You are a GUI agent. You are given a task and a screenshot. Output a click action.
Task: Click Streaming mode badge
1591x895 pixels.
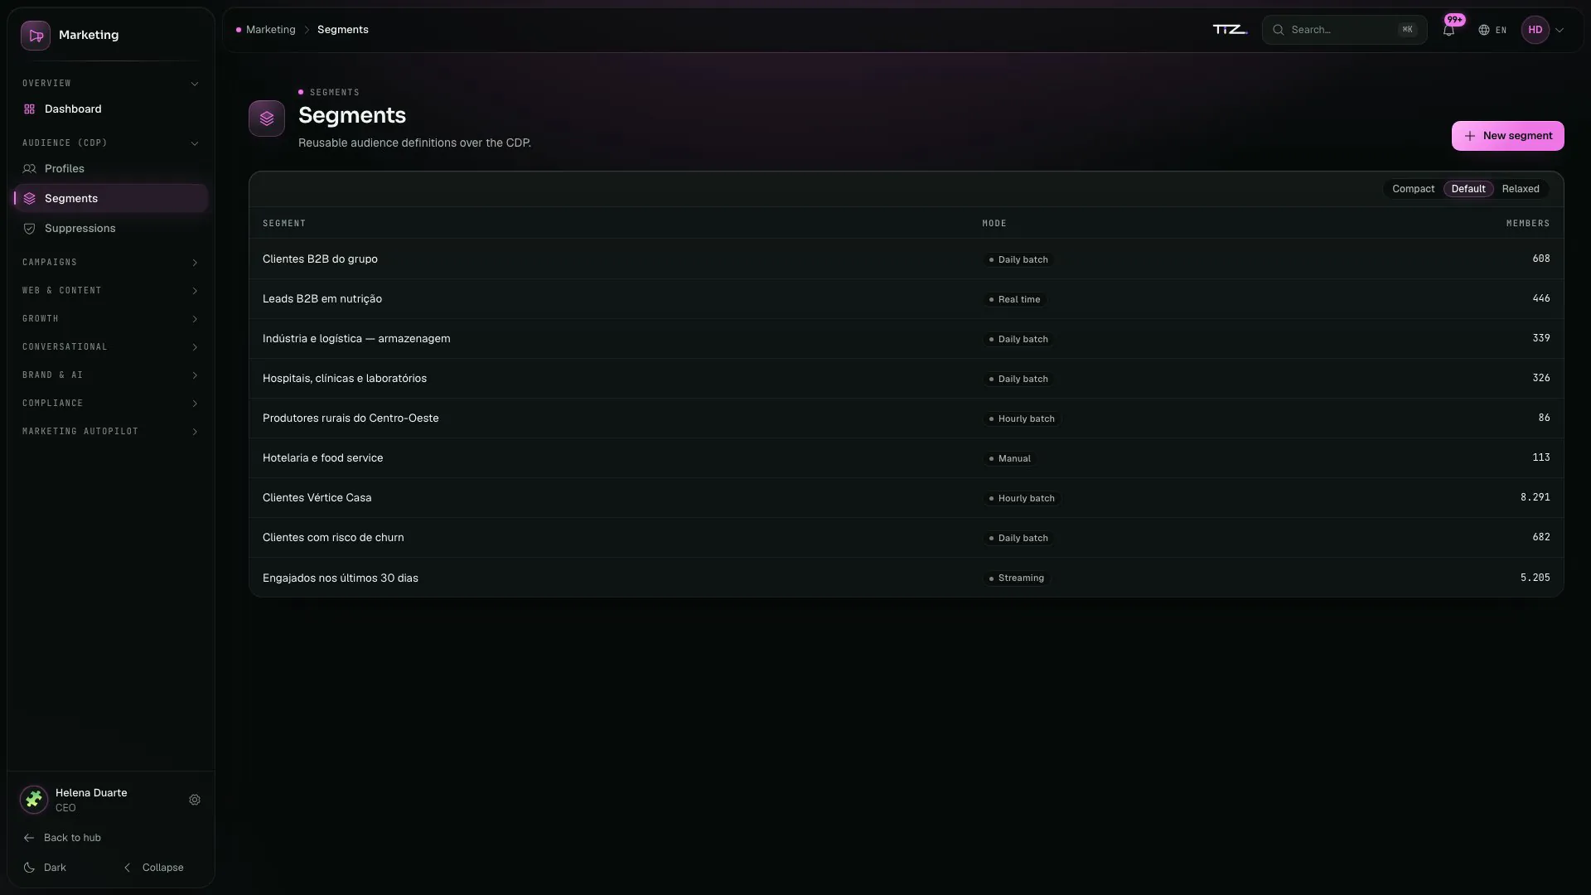1016,578
